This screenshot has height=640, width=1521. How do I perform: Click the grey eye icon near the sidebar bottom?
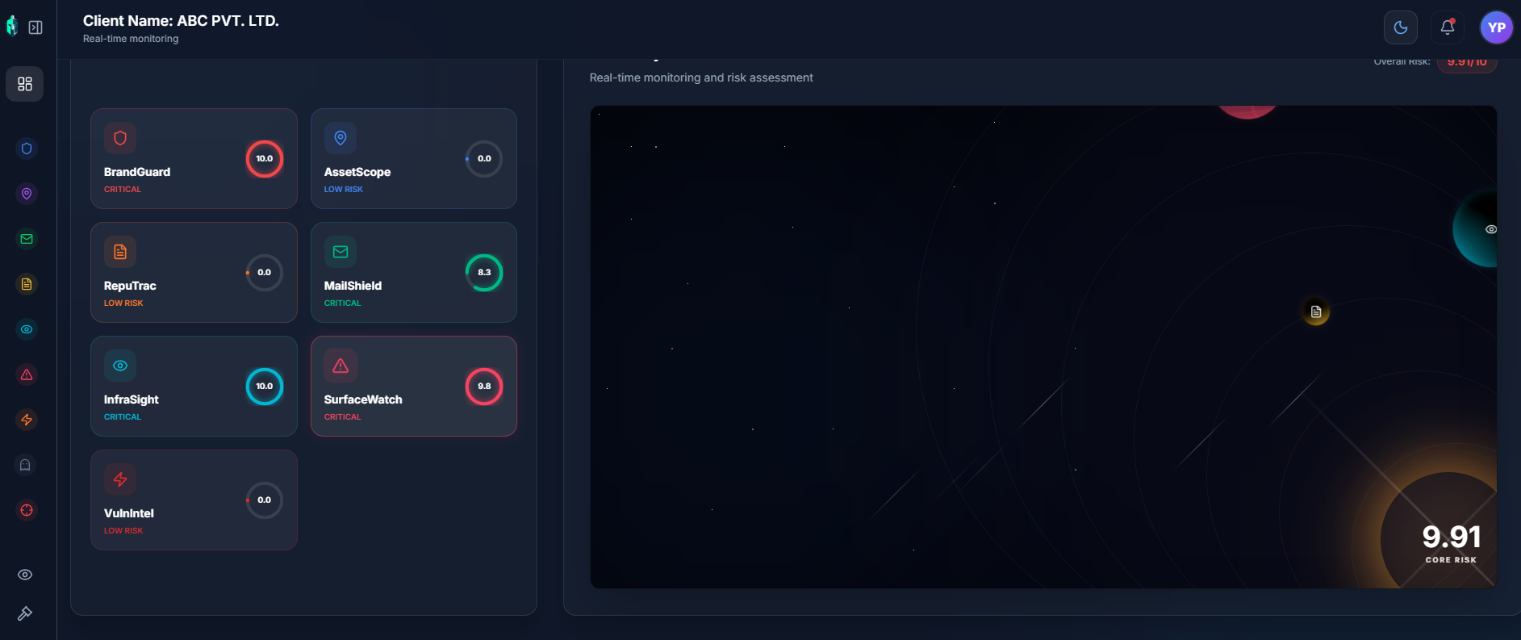[x=25, y=575]
